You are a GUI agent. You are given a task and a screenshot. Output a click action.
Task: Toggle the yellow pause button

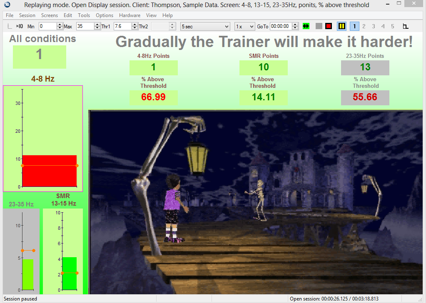[341, 26]
